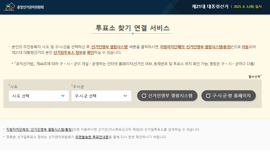Click the 필수선택 label
270x152 pixels.
(x=254, y=77)
